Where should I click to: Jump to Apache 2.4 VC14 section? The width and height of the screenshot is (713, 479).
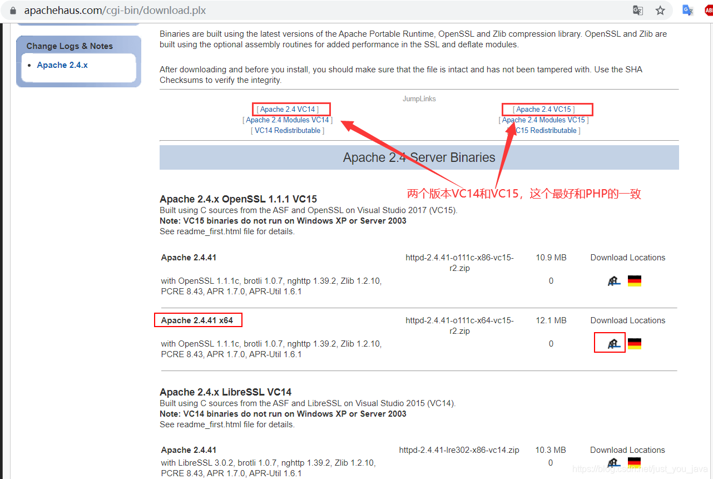pos(288,109)
